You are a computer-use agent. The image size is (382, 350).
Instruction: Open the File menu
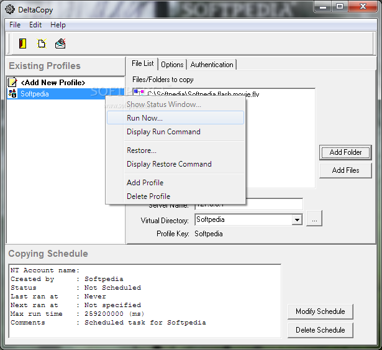(x=15, y=25)
